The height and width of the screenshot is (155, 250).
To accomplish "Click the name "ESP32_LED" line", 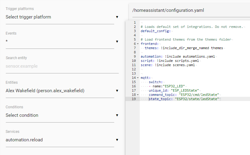I will [x=167, y=86].
